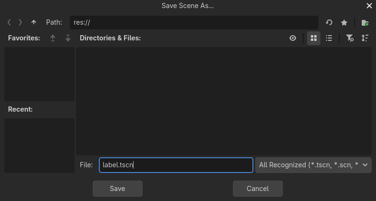
Task: Move the selected favorite down
Action: (68, 38)
